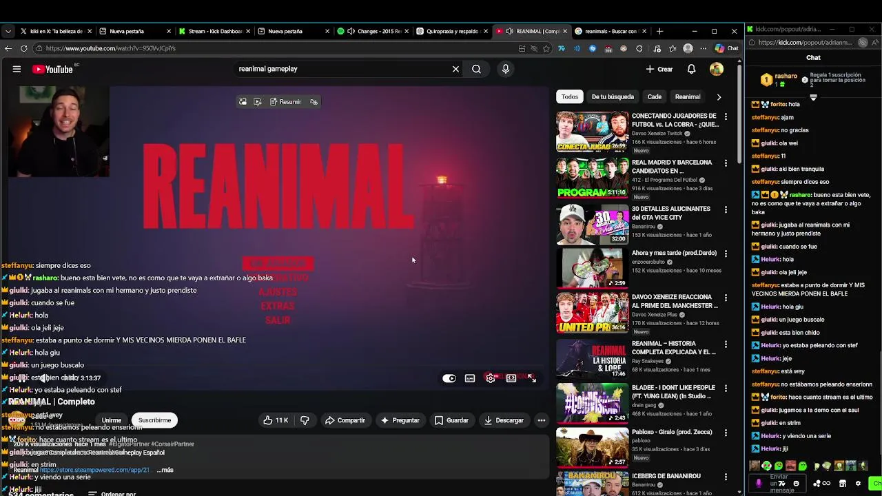Image resolution: width=882 pixels, height=496 pixels.
Task: Open YouTube notifications bell
Action: point(691,69)
